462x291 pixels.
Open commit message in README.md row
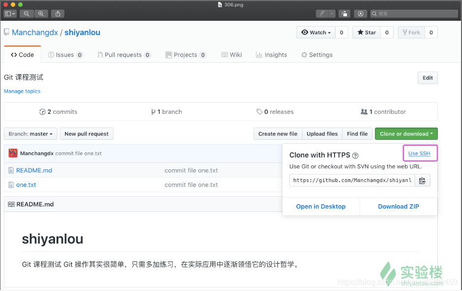tap(191, 170)
